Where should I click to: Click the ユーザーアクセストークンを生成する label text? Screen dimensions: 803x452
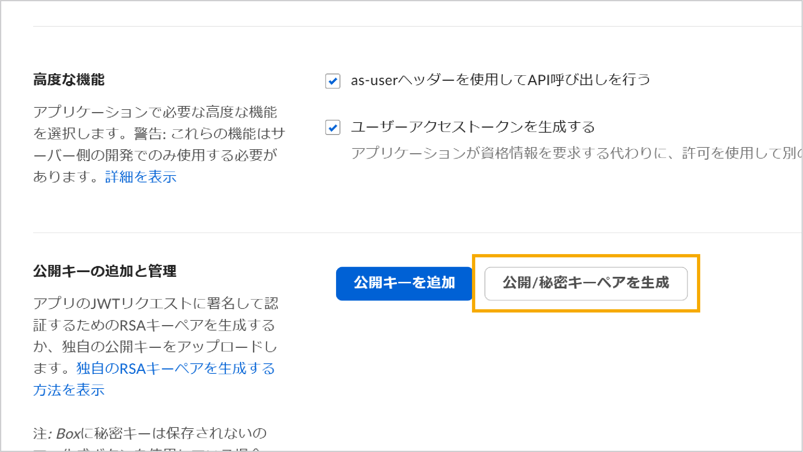473,127
